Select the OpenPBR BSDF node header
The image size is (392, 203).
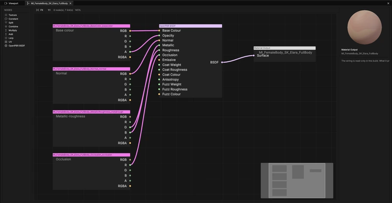coord(191,26)
